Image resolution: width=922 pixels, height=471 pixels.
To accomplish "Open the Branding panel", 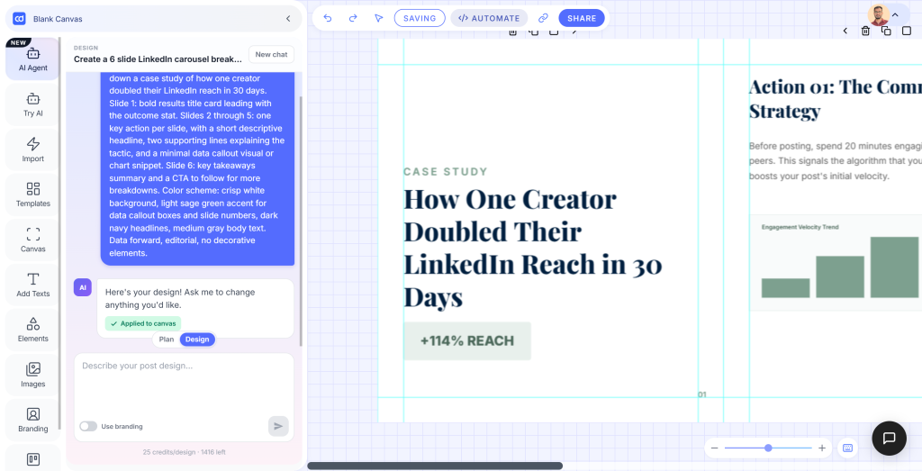I will click(33, 420).
